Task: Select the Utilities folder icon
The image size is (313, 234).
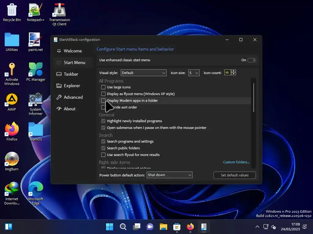Action: [x=12, y=42]
